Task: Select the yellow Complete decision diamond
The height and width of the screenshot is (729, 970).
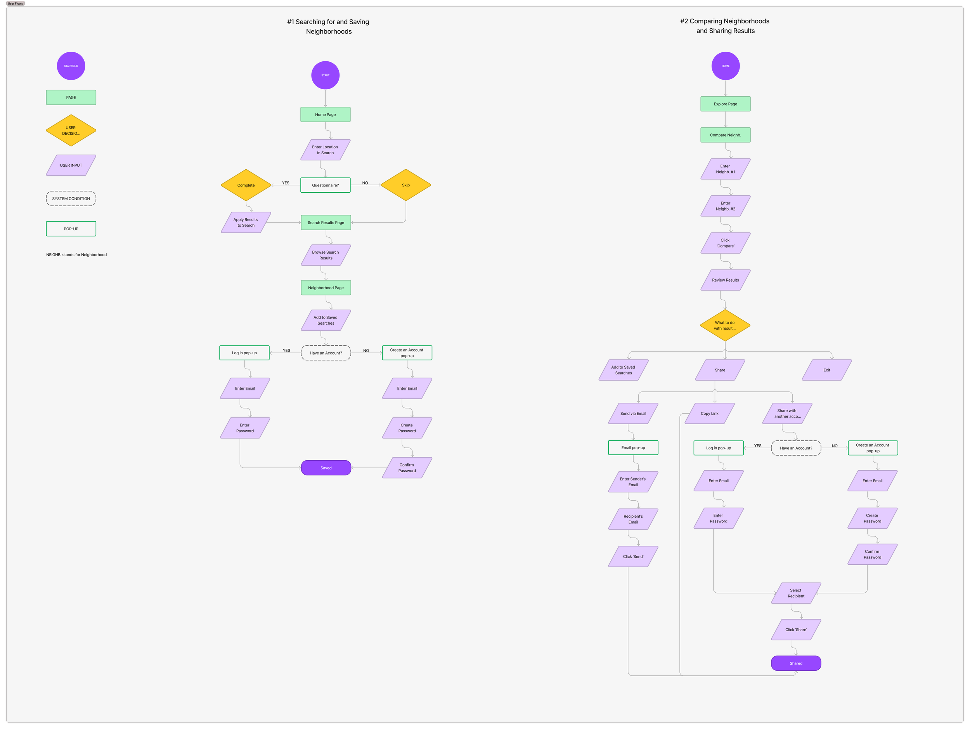Action: tap(246, 185)
